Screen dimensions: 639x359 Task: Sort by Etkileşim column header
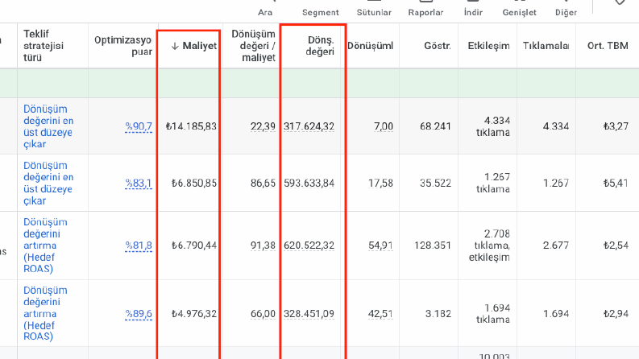pyautogui.click(x=488, y=46)
